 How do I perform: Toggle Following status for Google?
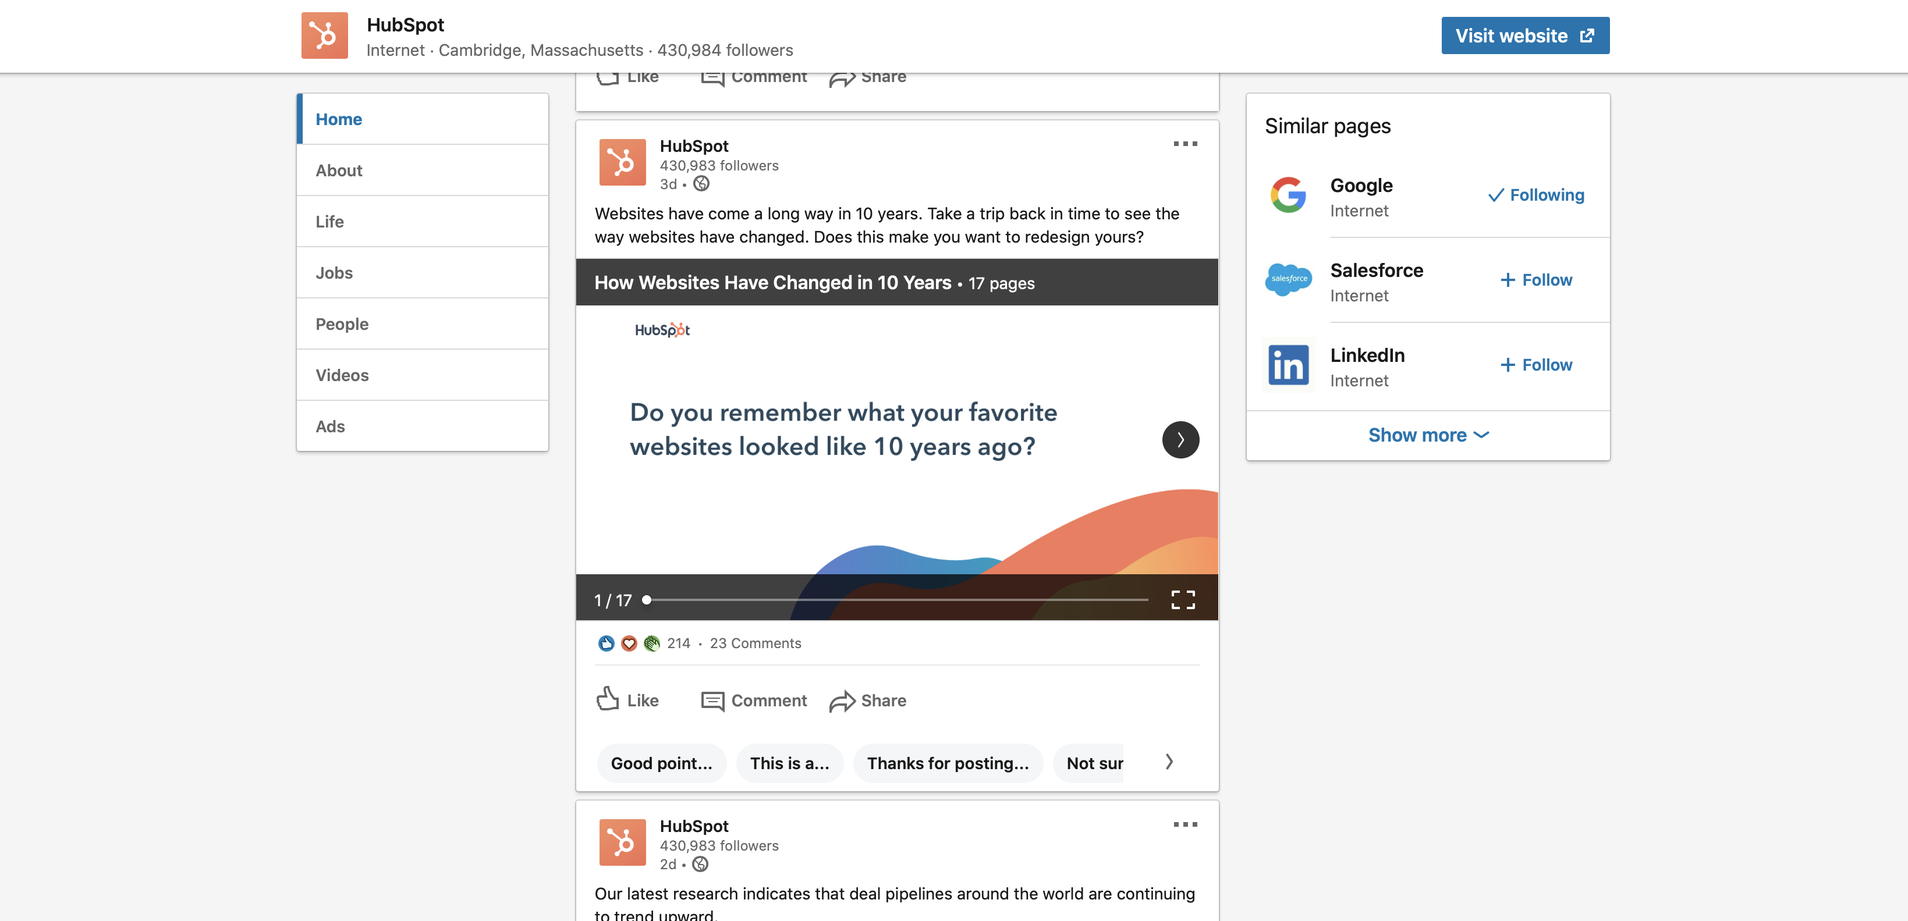point(1535,195)
